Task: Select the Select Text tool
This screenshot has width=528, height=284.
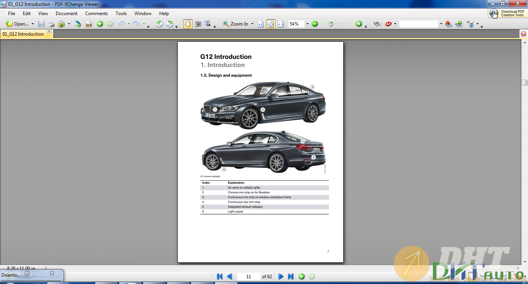Action: pyautogui.click(x=208, y=24)
